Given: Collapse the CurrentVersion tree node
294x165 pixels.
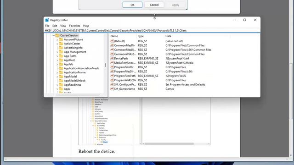Looking at the screenshot, I should (53, 35).
